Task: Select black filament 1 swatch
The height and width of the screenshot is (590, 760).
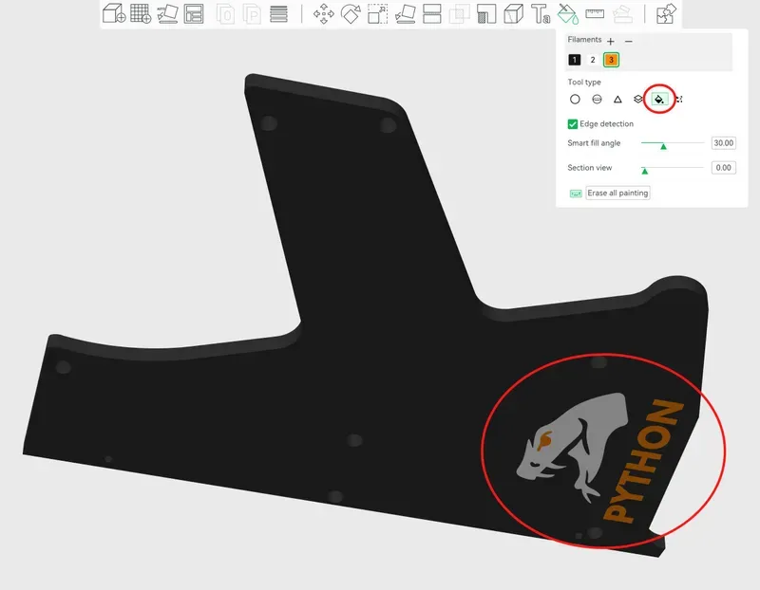Action: point(575,60)
